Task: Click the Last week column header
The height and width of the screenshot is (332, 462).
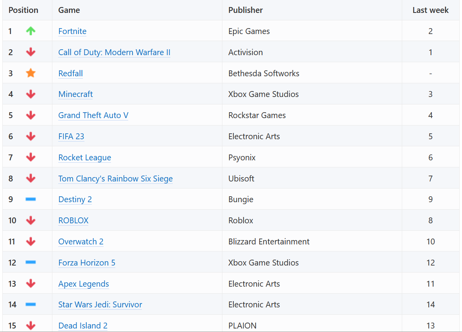Action: 430,10
